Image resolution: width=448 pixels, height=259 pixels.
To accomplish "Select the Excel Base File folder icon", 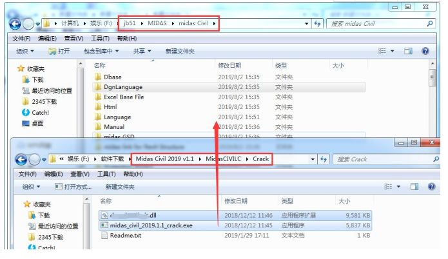I will [98, 97].
